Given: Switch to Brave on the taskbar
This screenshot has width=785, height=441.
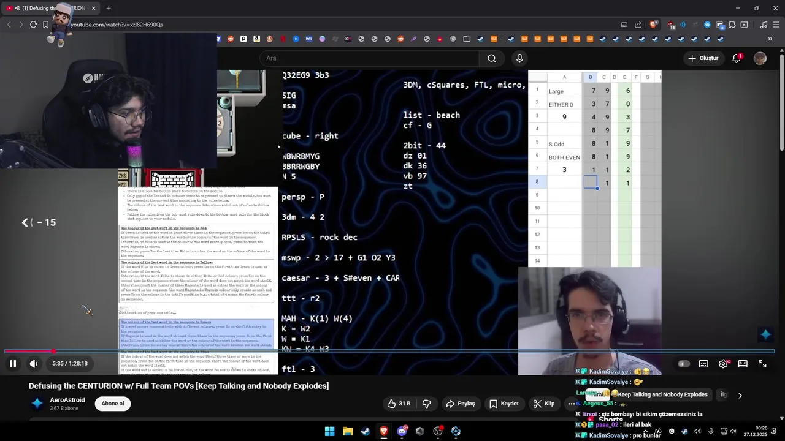Looking at the screenshot, I should coord(384,431).
